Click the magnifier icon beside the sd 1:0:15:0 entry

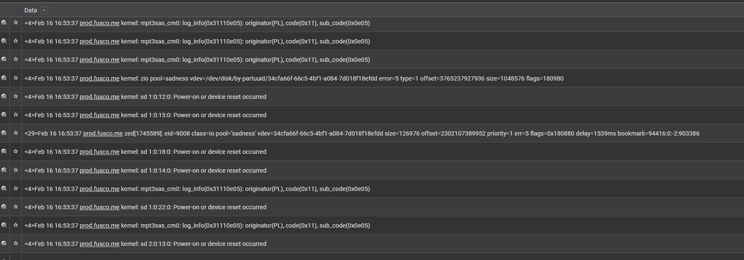click(4, 115)
